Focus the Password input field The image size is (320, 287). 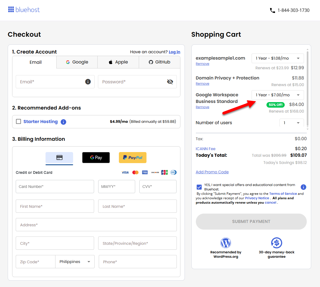[137, 82]
